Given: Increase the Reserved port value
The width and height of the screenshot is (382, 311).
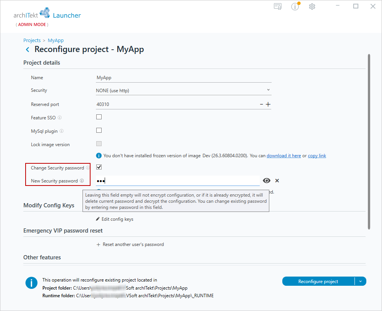Looking at the screenshot, I should pyautogui.click(x=268, y=104).
